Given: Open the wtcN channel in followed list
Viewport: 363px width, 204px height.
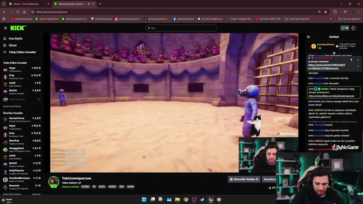Looking at the screenshot, I should pos(22,84).
